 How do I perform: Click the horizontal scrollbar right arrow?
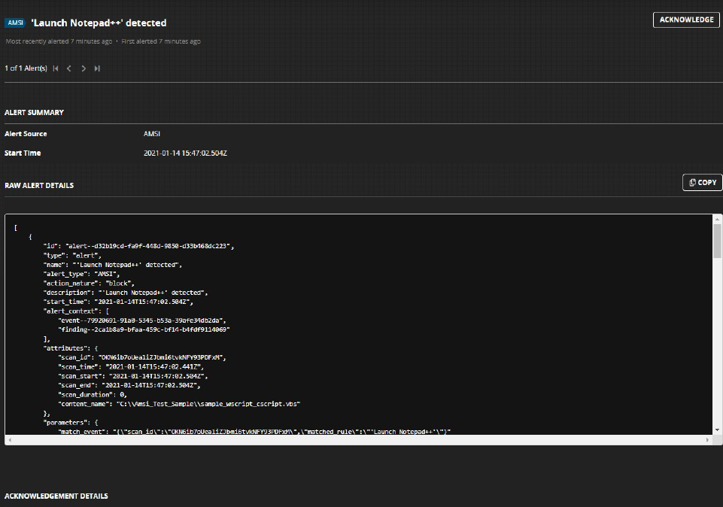[x=708, y=440]
